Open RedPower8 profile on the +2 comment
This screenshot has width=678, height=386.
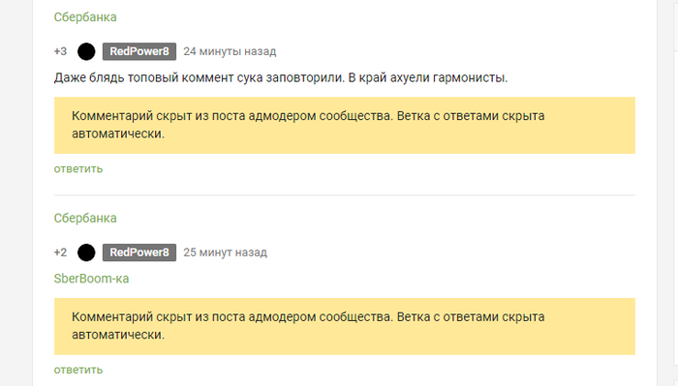[139, 252]
